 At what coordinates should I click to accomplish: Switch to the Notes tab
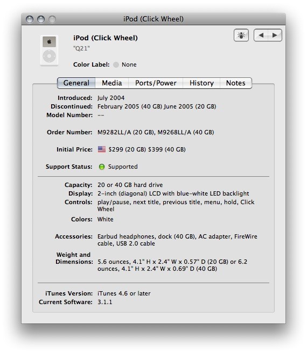pos(236,83)
